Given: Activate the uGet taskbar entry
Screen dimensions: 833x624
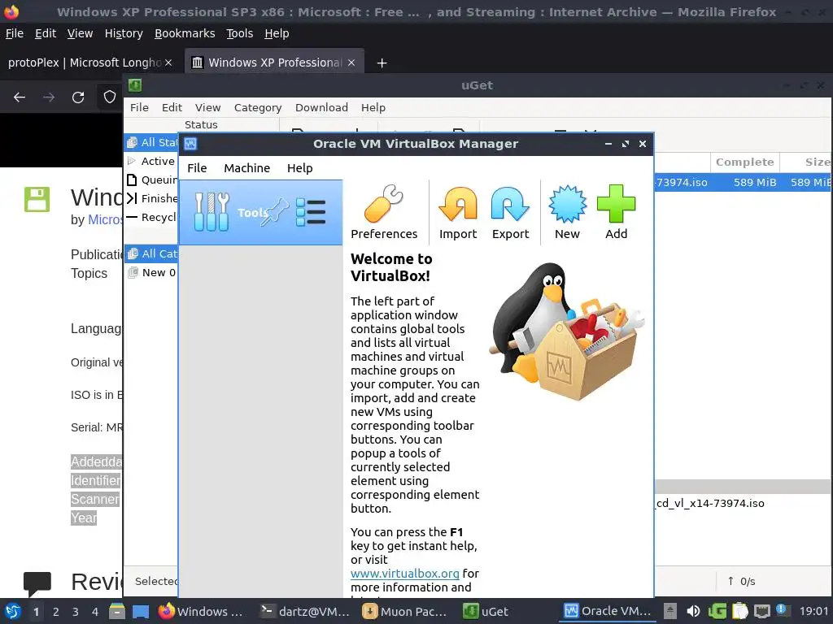Looking at the screenshot, I should (486, 611).
